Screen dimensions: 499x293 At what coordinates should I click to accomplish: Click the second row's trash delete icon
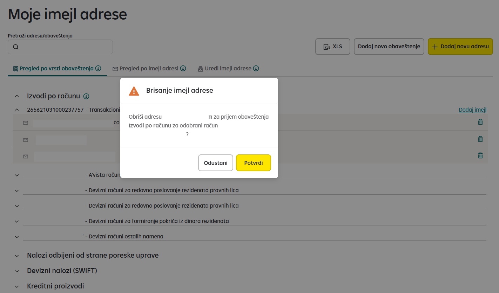(480, 139)
